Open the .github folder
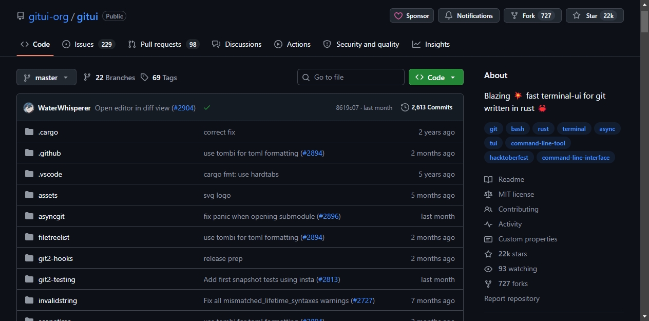This screenshot has width=649, height=321. click(x=50, y=153)
